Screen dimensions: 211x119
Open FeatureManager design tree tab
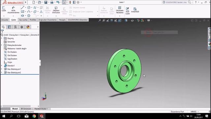pyautogui.click(x=3, y=27)
